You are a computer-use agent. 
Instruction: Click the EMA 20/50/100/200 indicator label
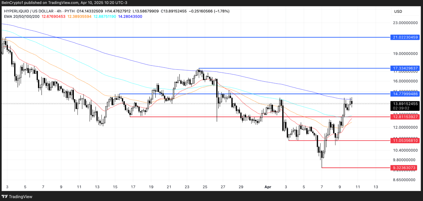[x=22, y=17]
